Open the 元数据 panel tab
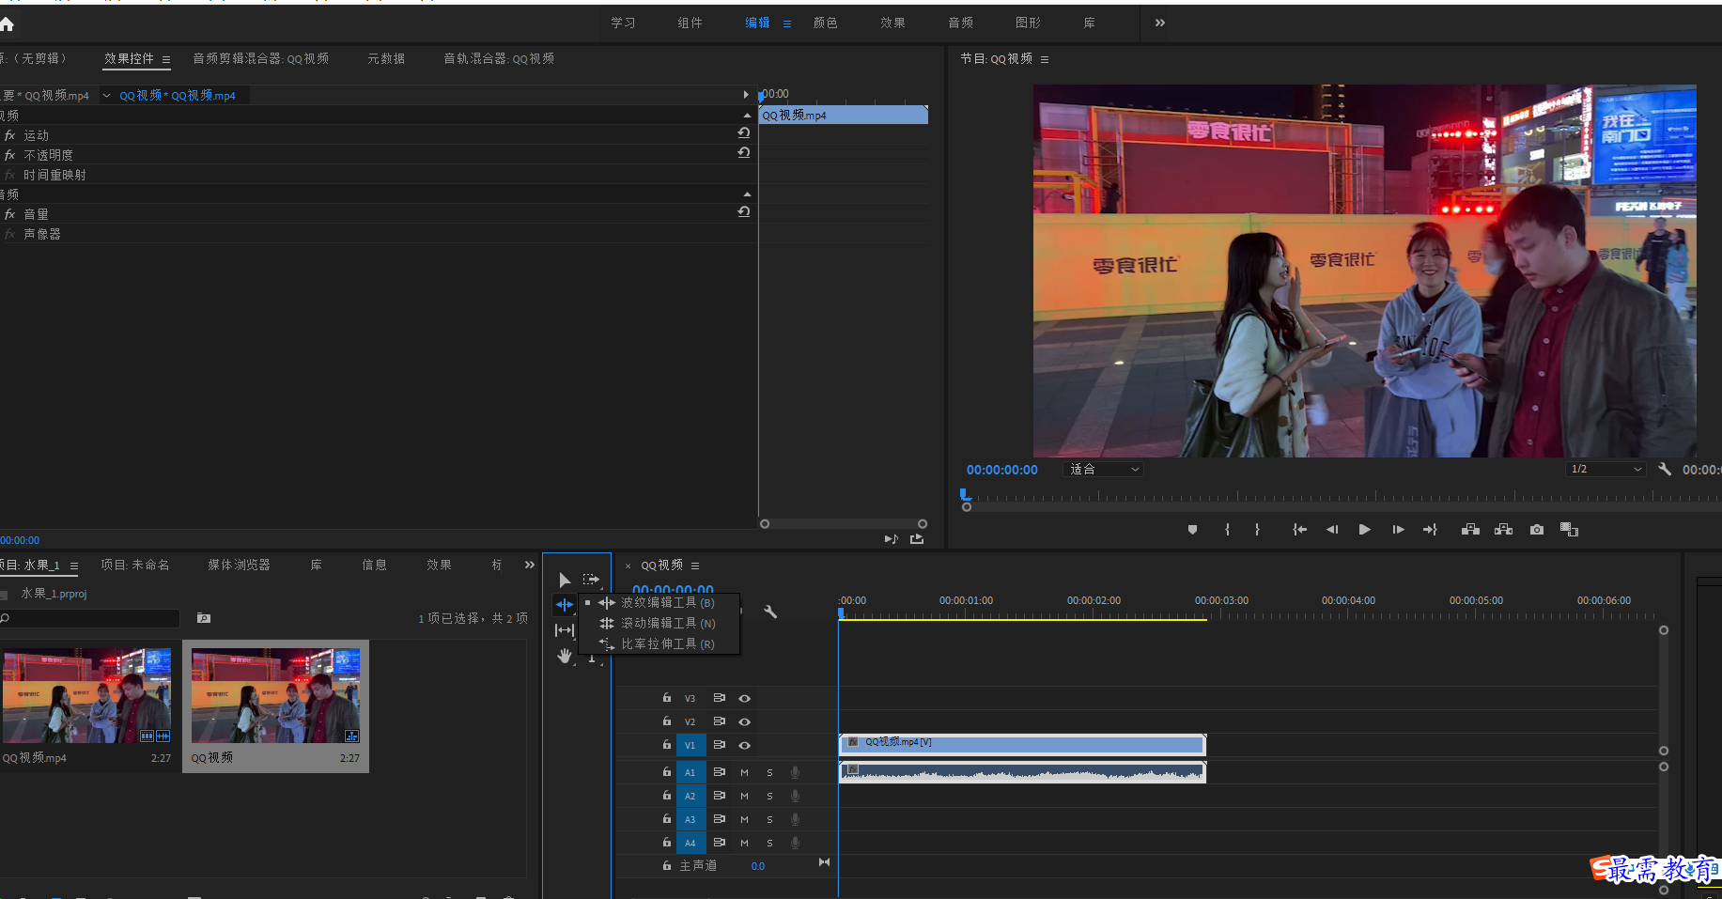Screen dimensions: 1722x899 point(386,58)
